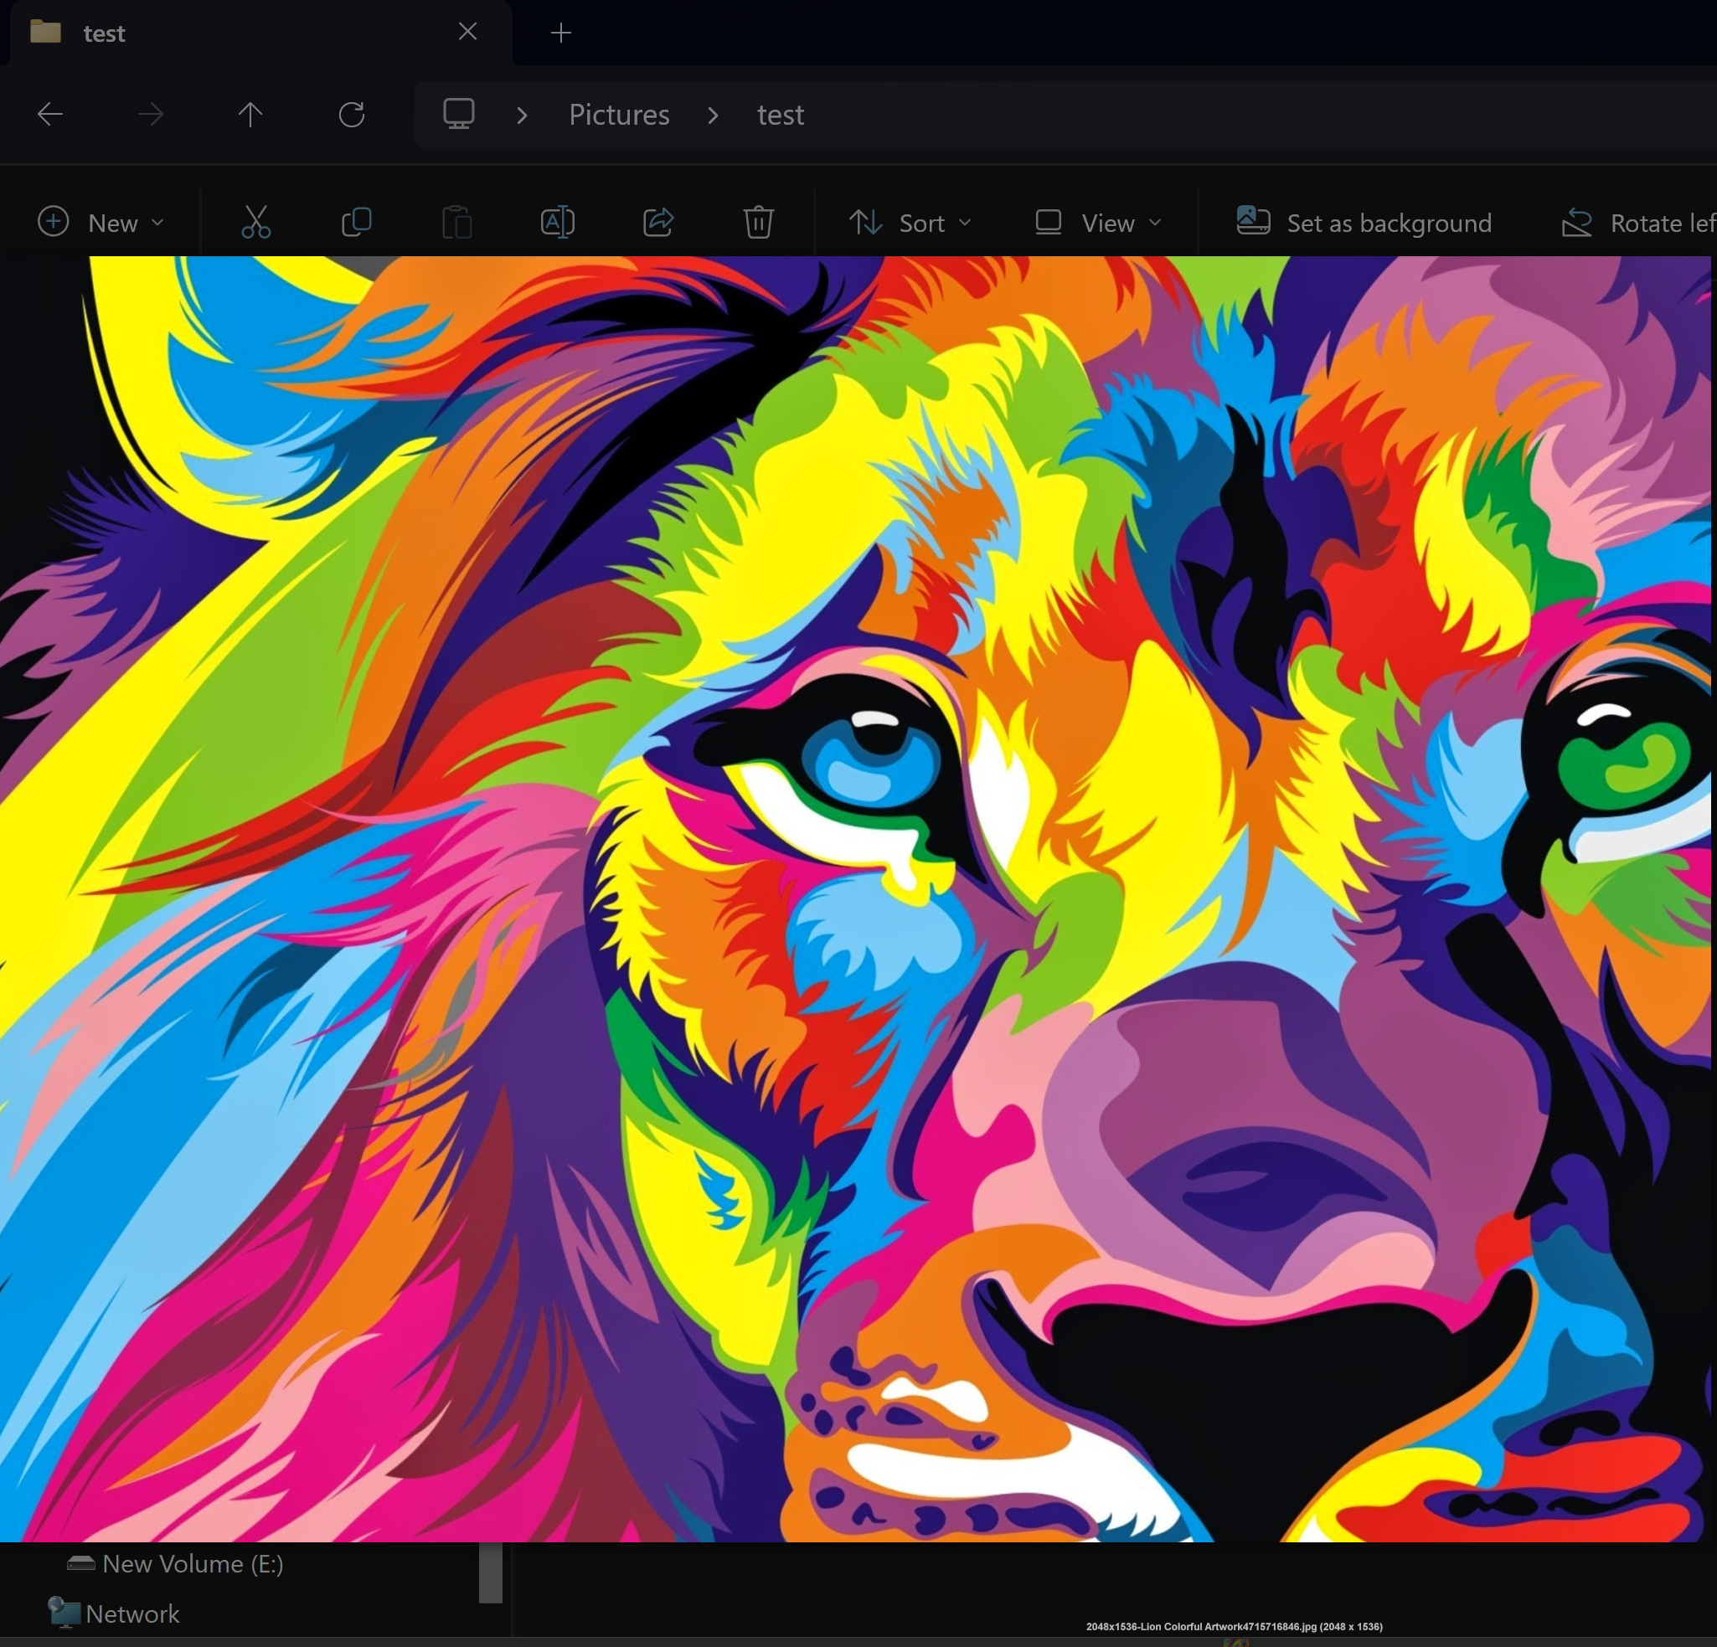
Task: Select the test tab
Action: point(255,33)
